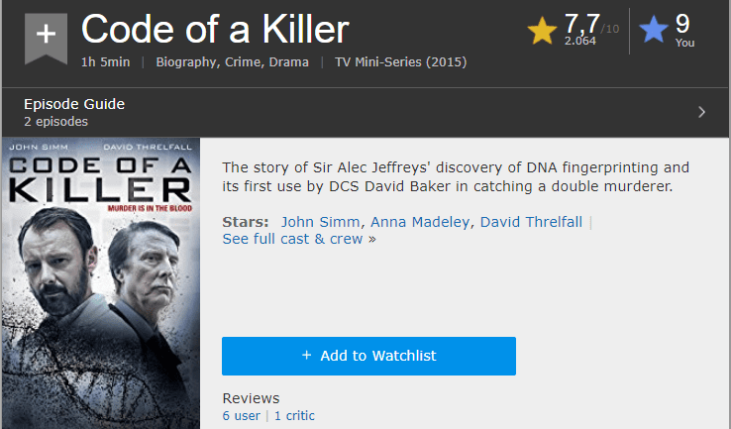Select the Biography genre link
731x429 pixels.
[187, 62]
